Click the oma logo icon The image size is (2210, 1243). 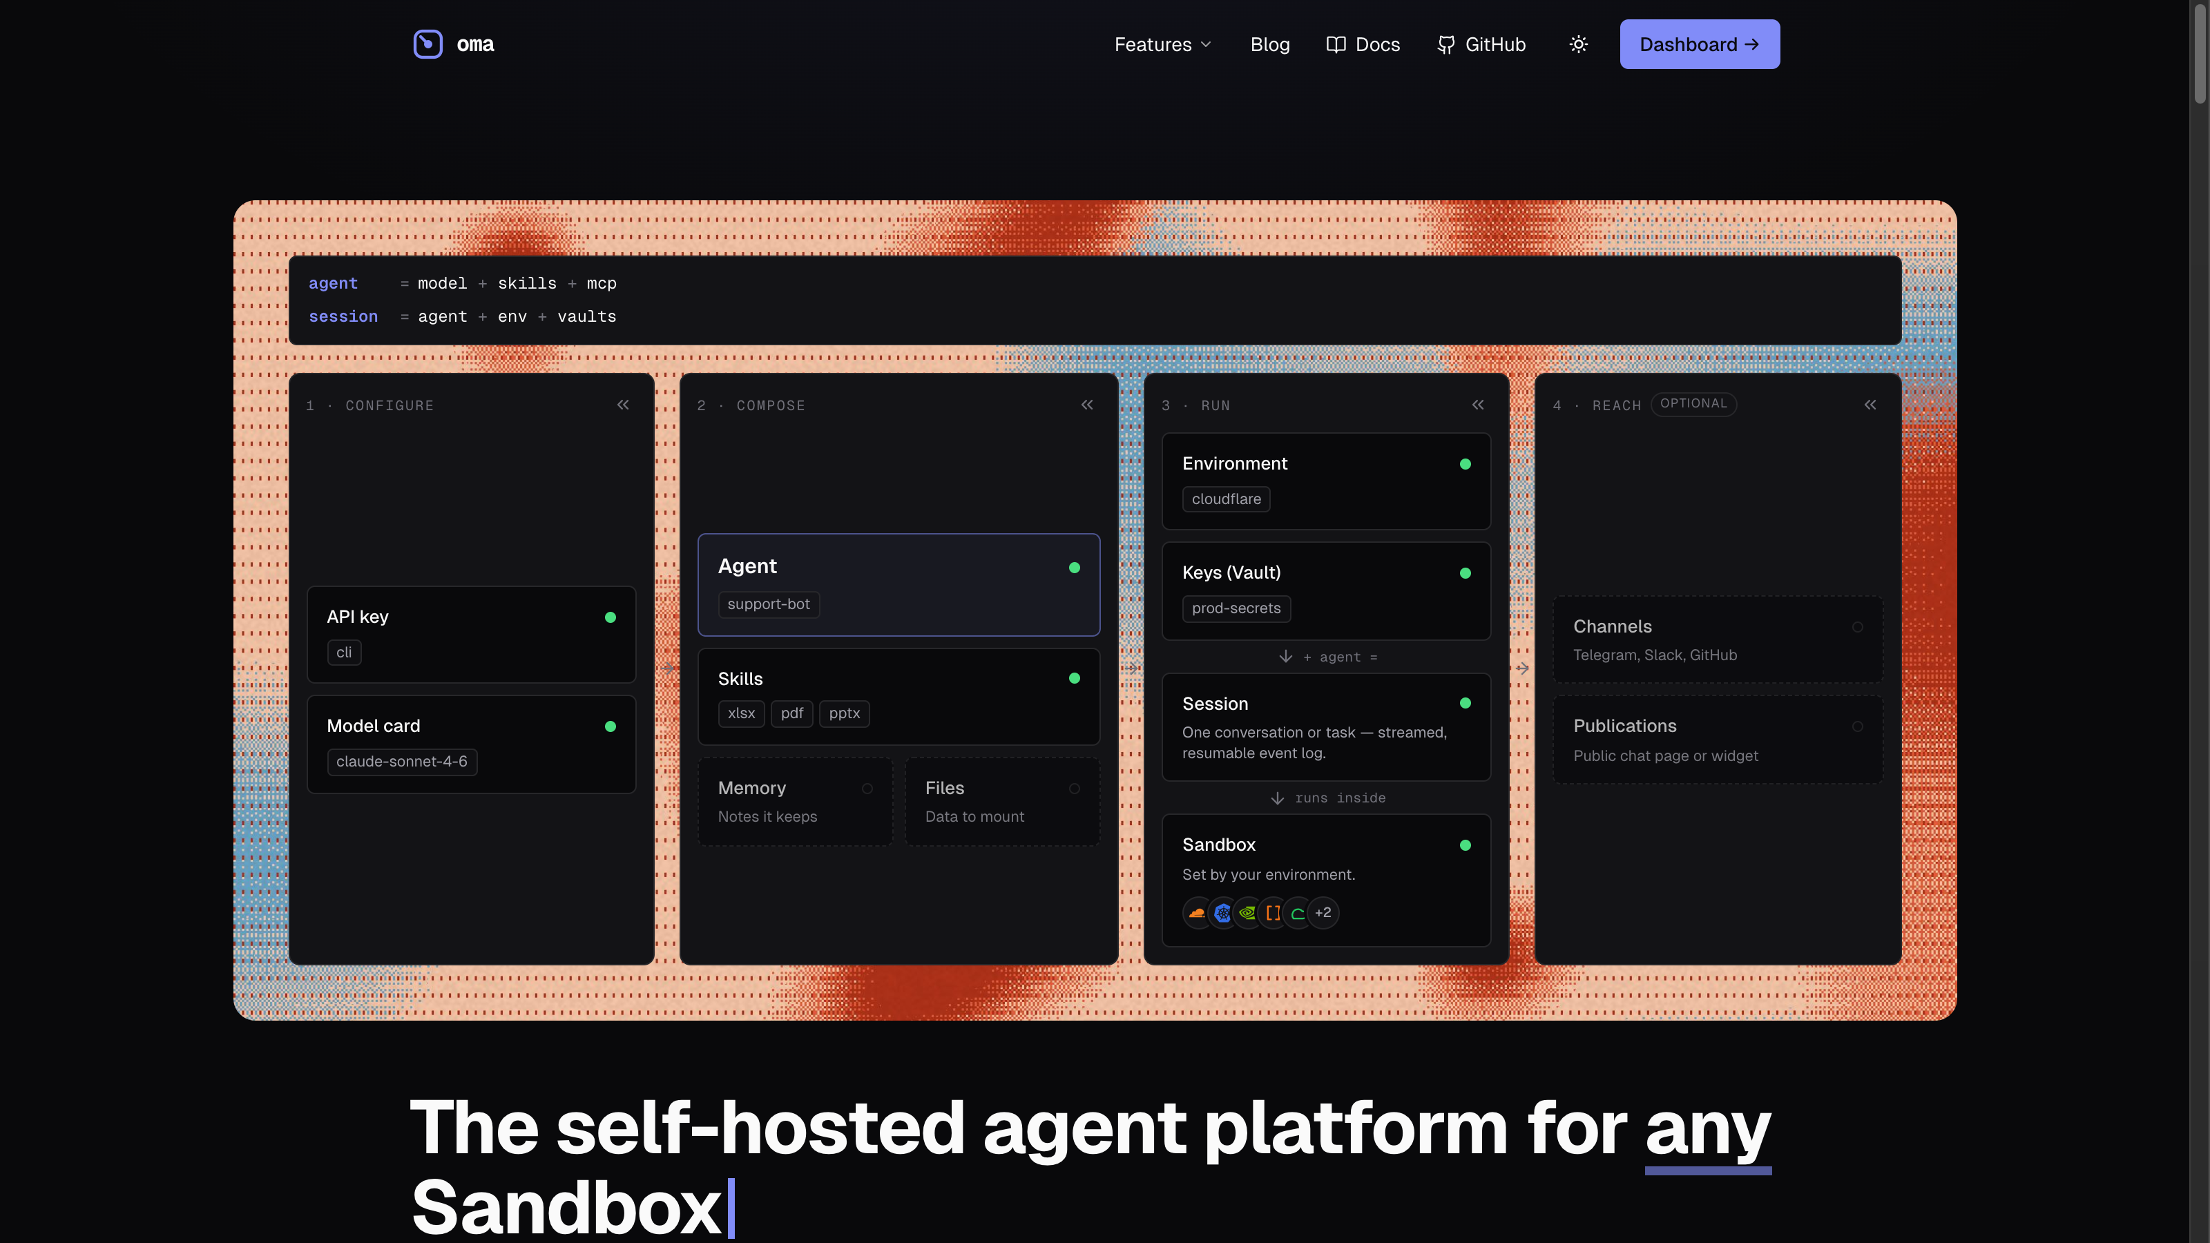coord(427,44)
